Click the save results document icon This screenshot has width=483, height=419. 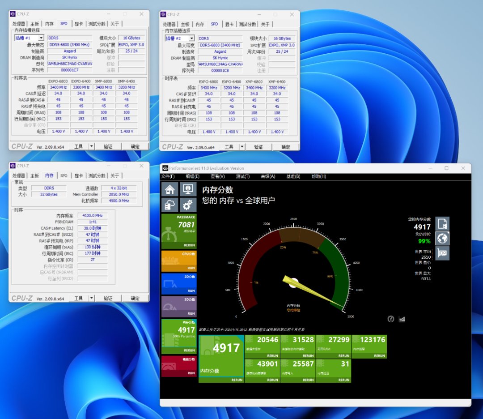(x=442, y=223)
